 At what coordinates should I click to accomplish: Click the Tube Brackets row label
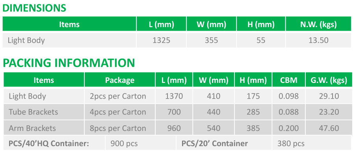[x=33, y=112]
